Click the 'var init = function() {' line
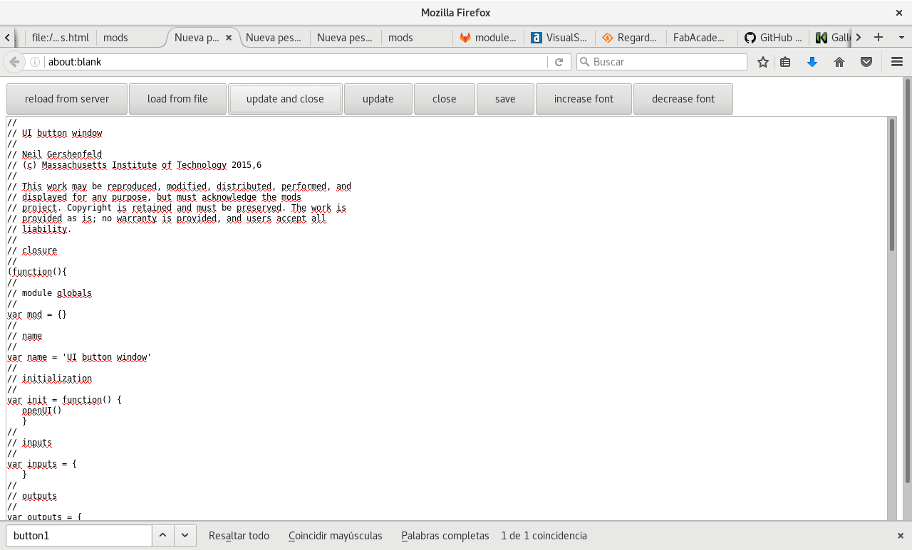The width and height of the screenshot is (912, 550). click(x=64, y=400)
